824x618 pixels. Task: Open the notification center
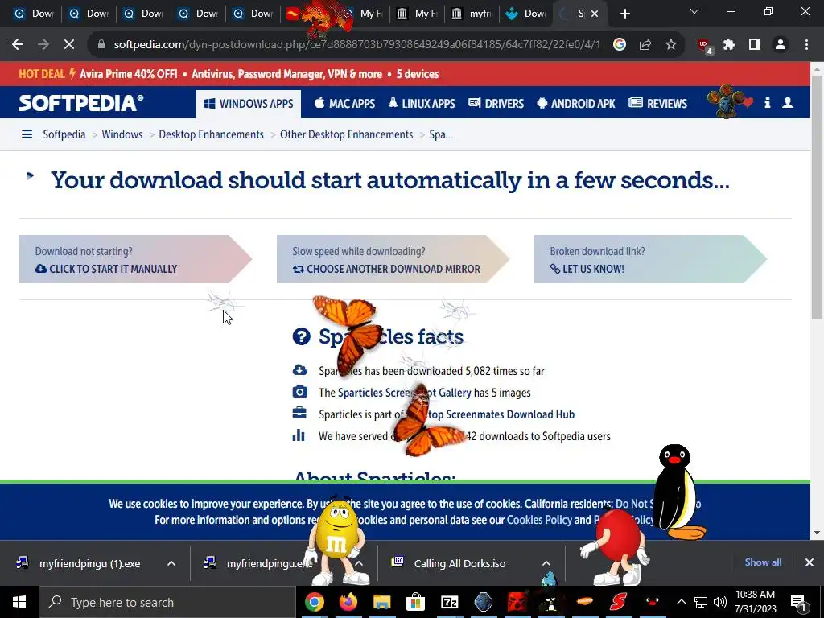[799, 602]
